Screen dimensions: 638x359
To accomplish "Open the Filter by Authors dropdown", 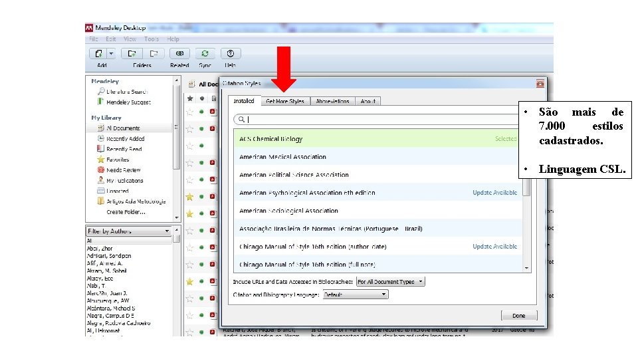I will 128,231.
